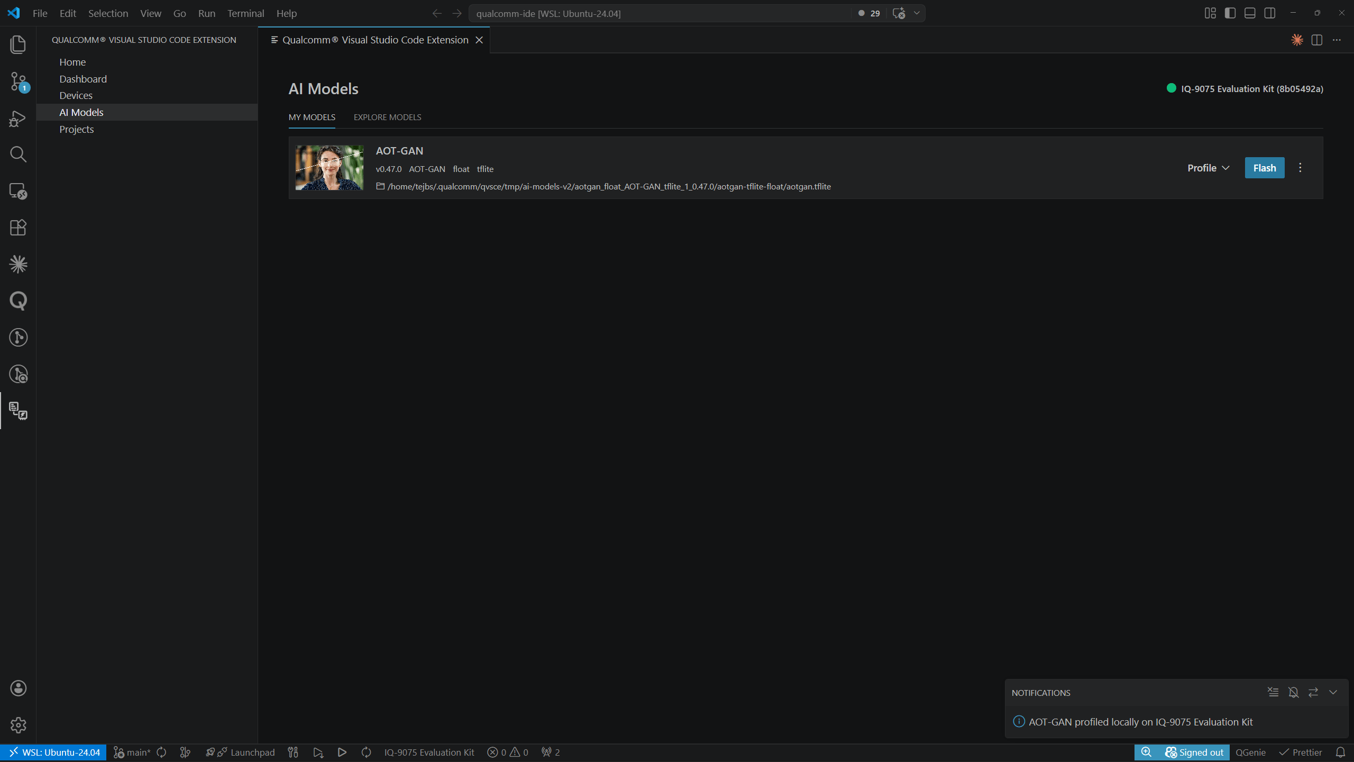Open the Selection menu
The width and height of the screenshot is (1354, 762).
108,13
